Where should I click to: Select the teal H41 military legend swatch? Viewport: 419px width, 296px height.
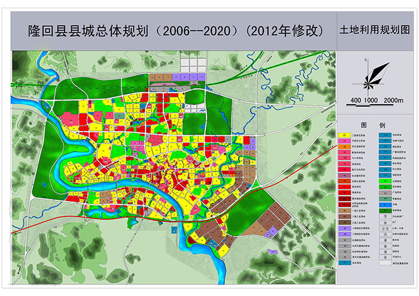pyautogui.click(x=385, y=199)
